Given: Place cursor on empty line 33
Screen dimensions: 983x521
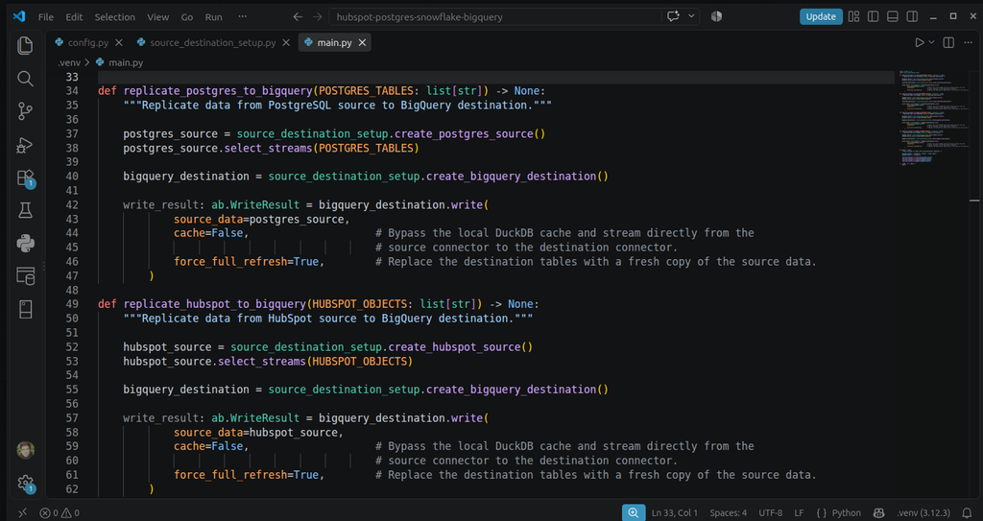Looking at the screenshot, I should pos(495,77).
